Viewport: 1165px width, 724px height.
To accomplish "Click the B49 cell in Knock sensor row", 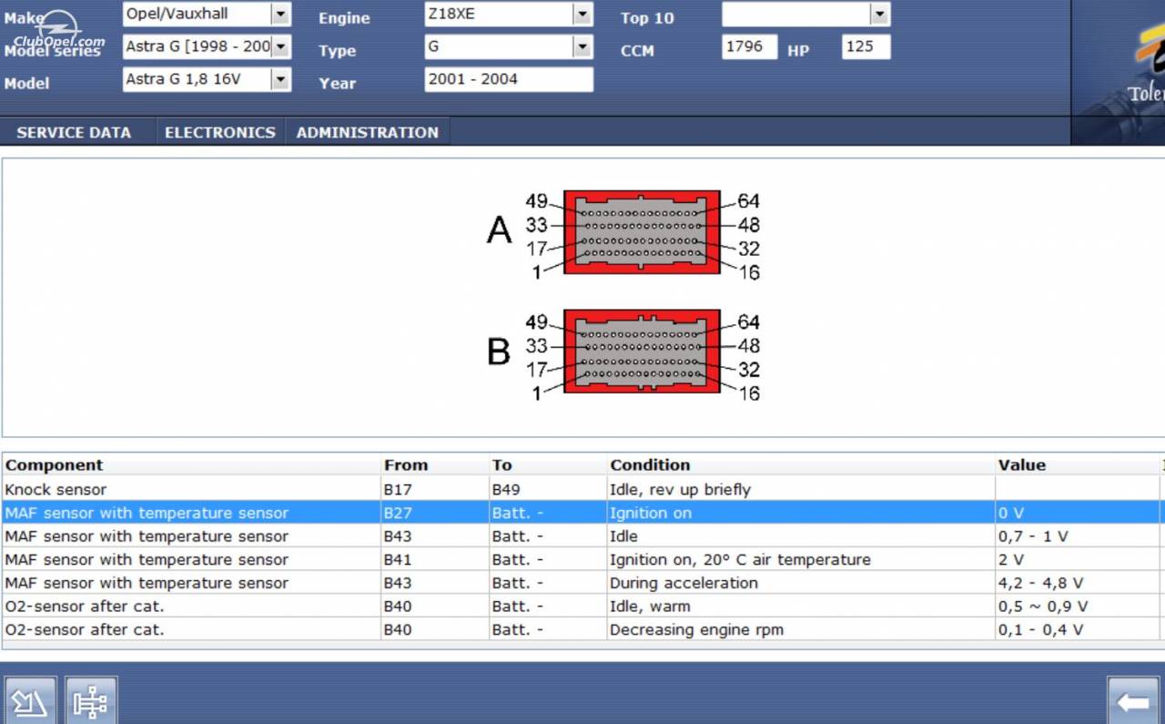I will [548, 489].
